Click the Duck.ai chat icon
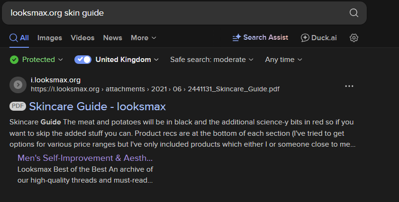The width and height of the screenshot is (399, 202). point(305,38)
